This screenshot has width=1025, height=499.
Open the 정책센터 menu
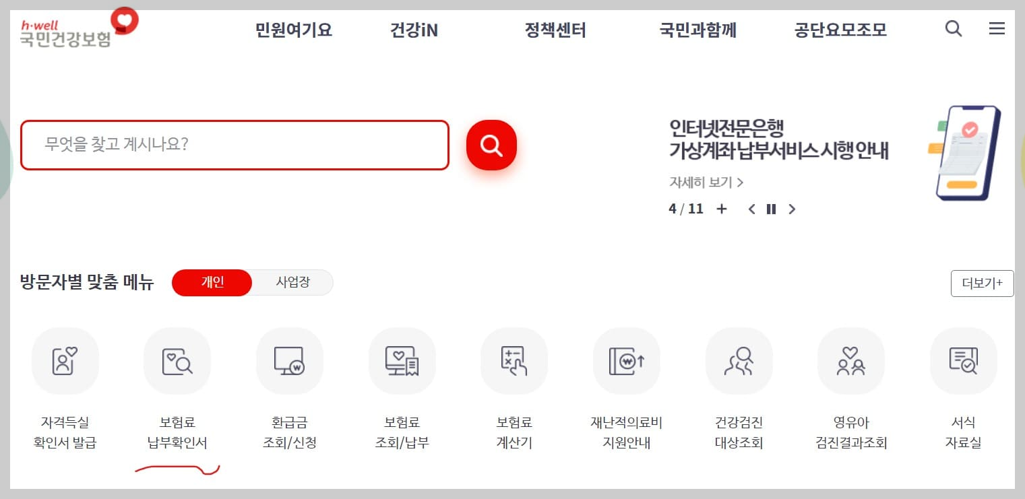(x=555, y=30)
